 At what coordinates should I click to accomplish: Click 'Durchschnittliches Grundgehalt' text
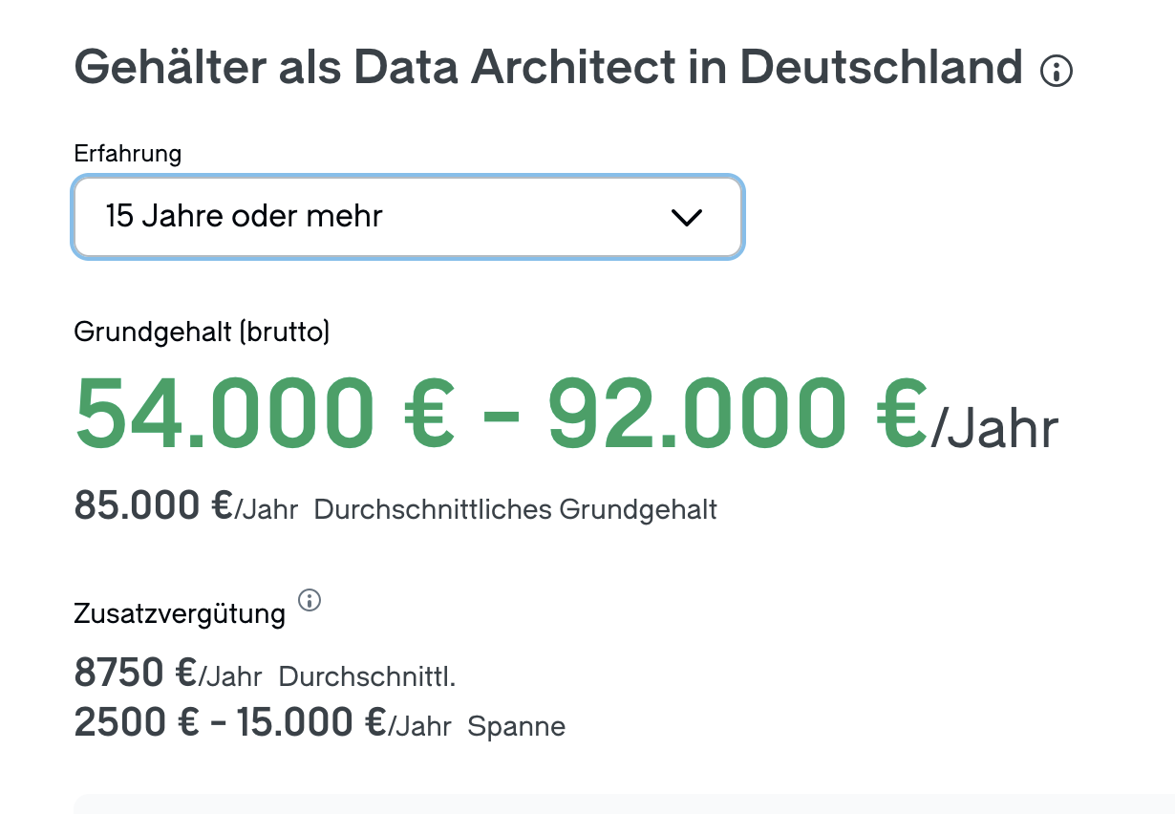516,509
